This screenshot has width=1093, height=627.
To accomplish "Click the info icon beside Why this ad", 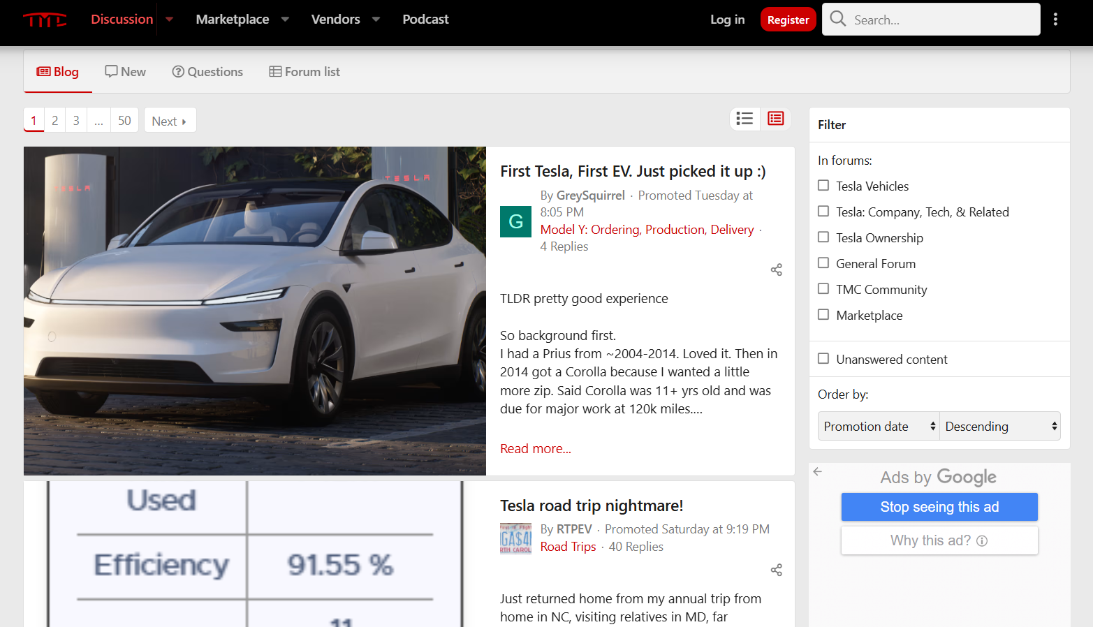I will pyautogui.click(x=982, y=540).
